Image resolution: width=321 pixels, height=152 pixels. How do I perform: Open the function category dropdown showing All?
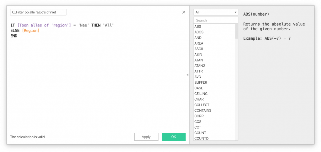[216, 12]
